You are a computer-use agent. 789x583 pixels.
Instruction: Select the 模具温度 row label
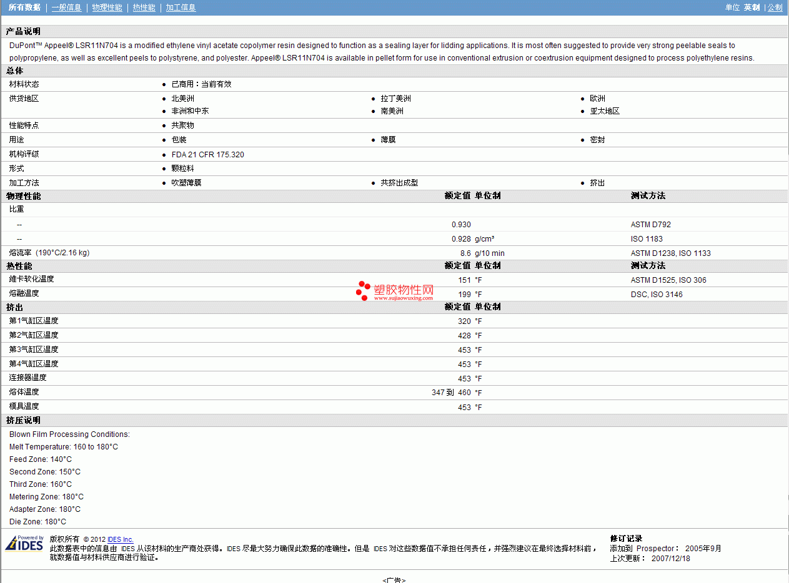click(x=24, y=406)
